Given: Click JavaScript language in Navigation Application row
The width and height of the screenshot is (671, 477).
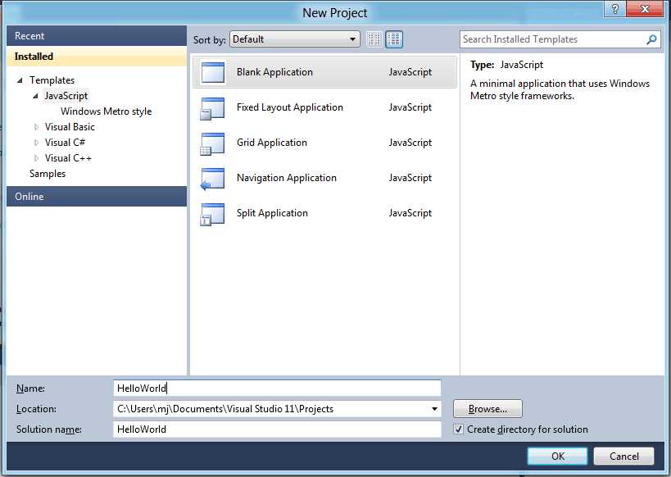Looking at the screenshot, I should pos(410,178).
